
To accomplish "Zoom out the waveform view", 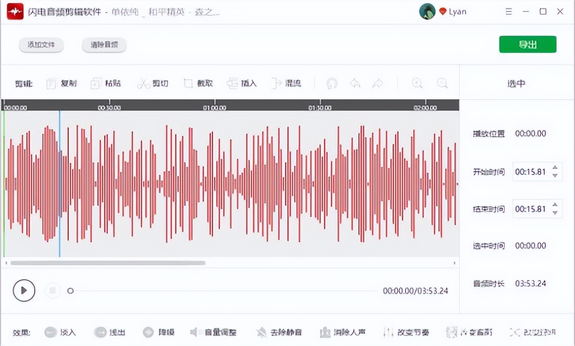I will point(441,83).
